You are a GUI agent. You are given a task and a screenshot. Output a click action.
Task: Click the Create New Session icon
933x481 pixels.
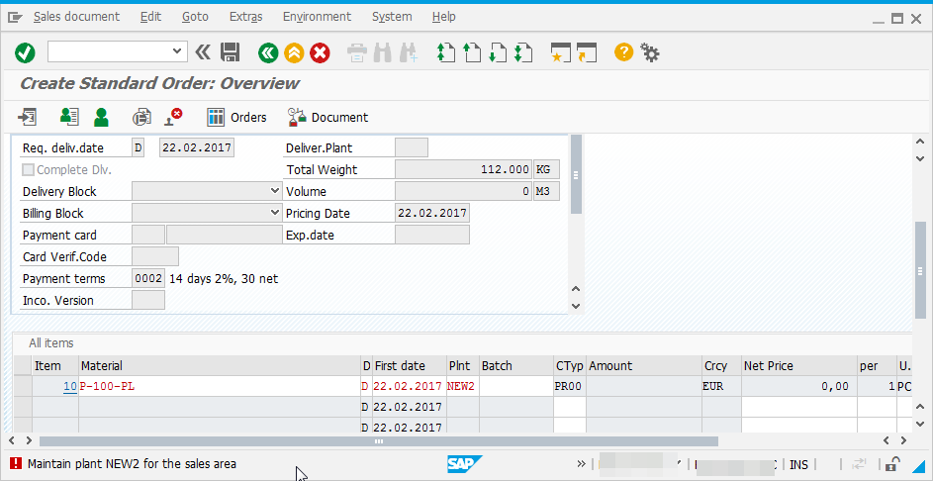coord(560,53)
